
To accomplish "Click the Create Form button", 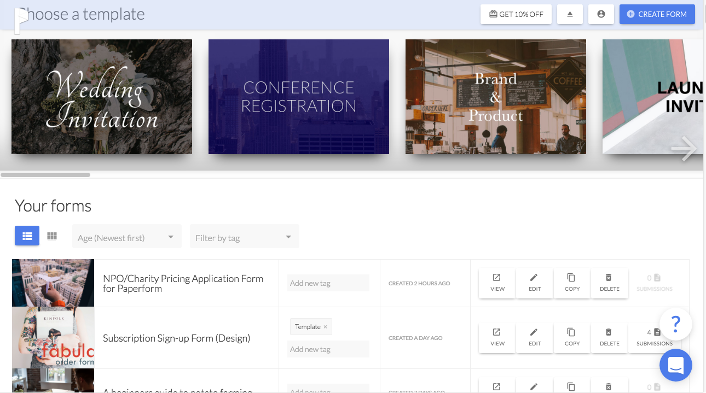I will (657, 14).
